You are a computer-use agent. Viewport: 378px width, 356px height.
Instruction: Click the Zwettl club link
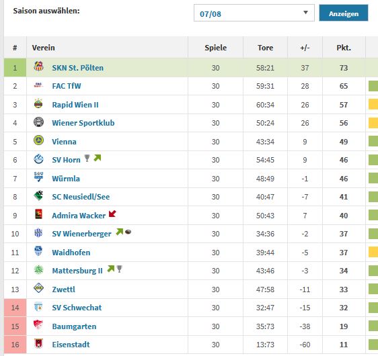click(64, 290)
